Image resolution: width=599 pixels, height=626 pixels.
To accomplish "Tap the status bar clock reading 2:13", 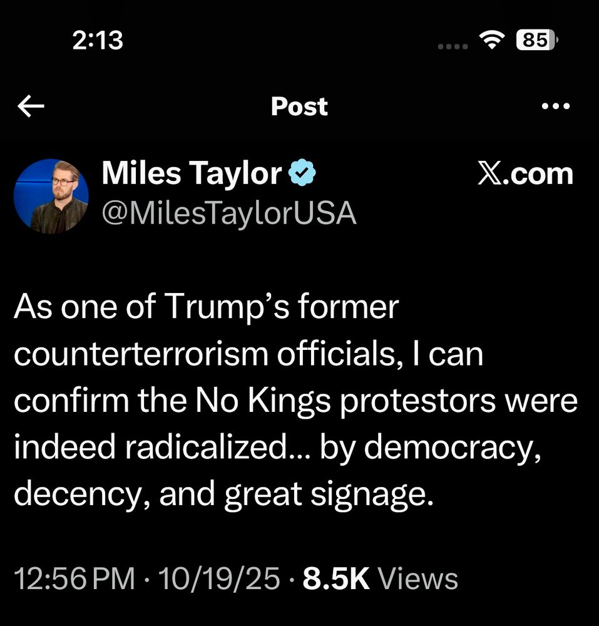I will point(98,41).
